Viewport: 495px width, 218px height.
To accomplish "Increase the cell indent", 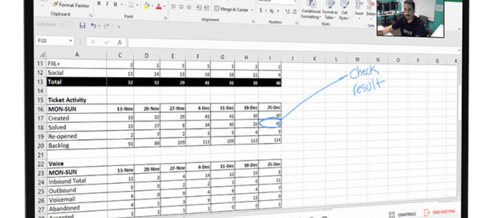I will pos(206,8).
